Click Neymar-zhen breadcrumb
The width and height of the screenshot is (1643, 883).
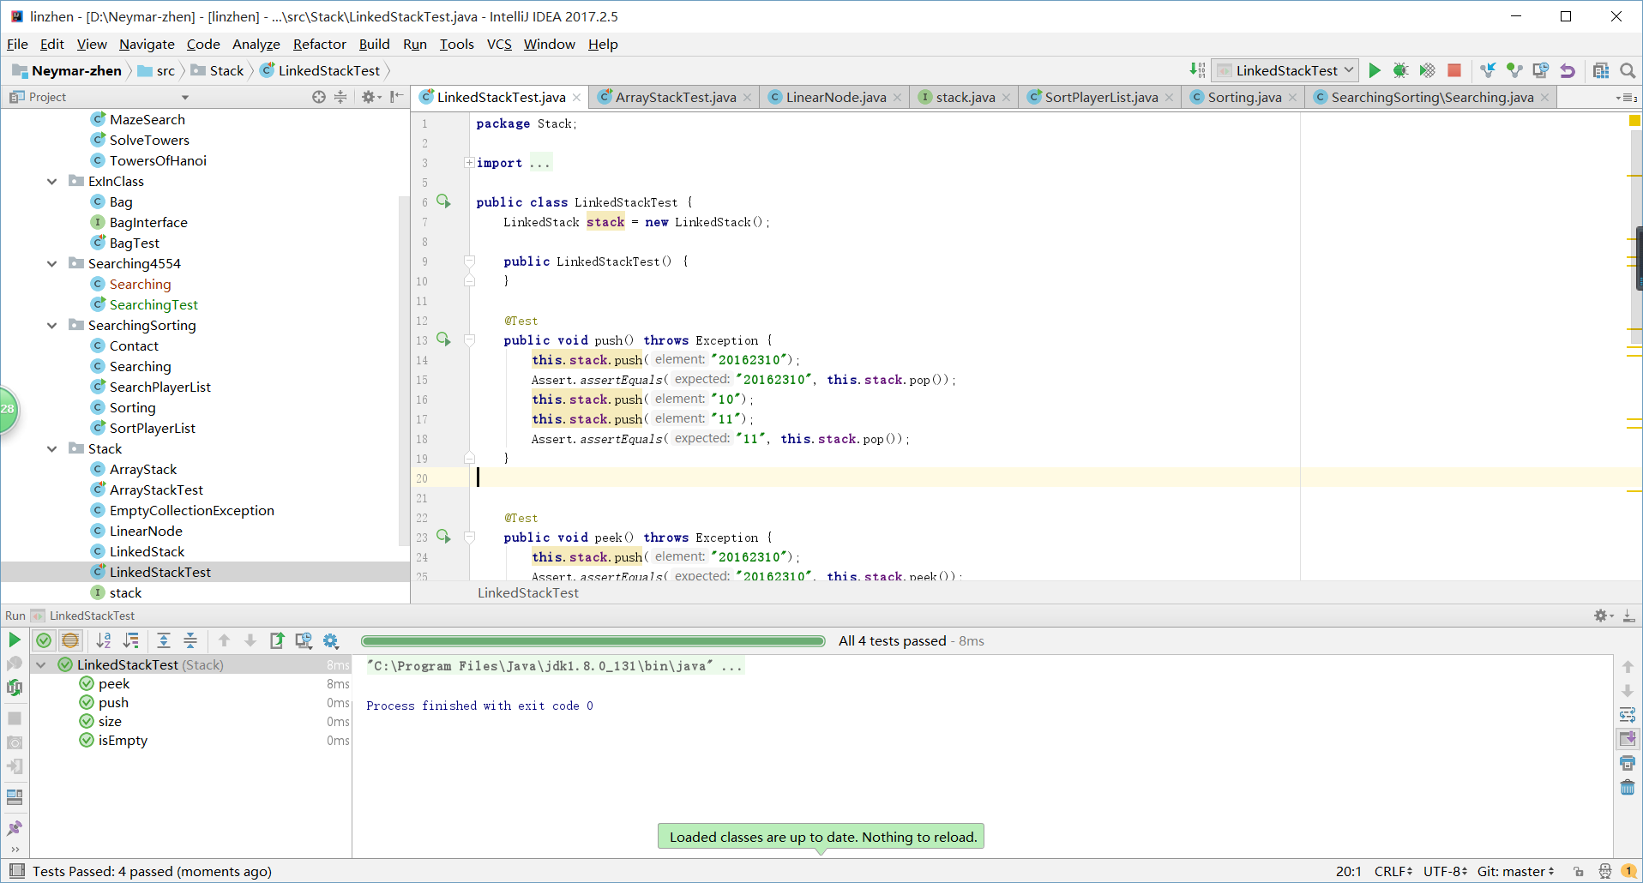67,71
